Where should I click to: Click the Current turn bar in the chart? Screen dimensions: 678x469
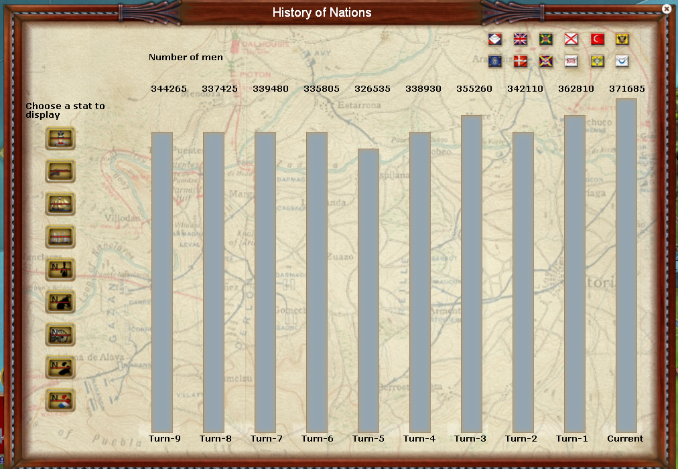[626, 266]
